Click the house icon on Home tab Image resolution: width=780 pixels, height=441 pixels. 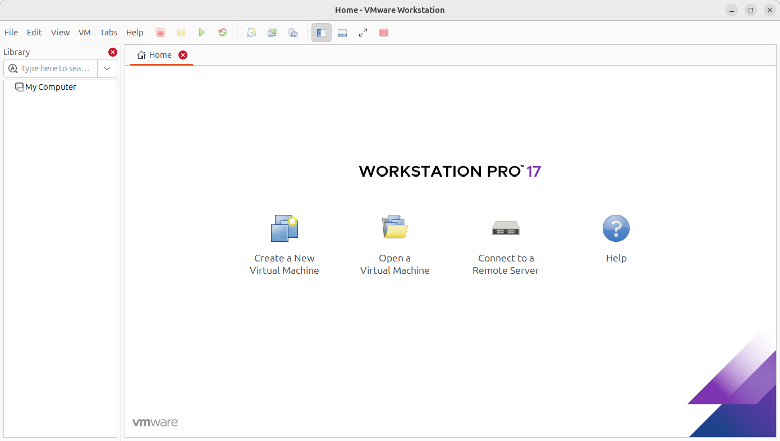(141, 55)
